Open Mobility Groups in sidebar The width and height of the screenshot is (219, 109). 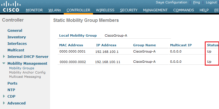point(22,68)
